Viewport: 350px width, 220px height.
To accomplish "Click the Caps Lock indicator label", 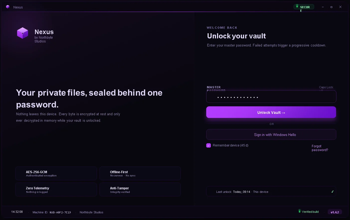I will point(326,88).
